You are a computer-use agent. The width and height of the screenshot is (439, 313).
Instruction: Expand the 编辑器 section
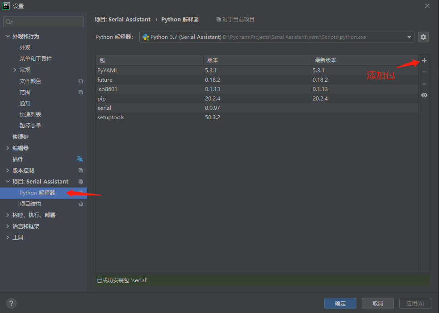click(x=8, y=148)
